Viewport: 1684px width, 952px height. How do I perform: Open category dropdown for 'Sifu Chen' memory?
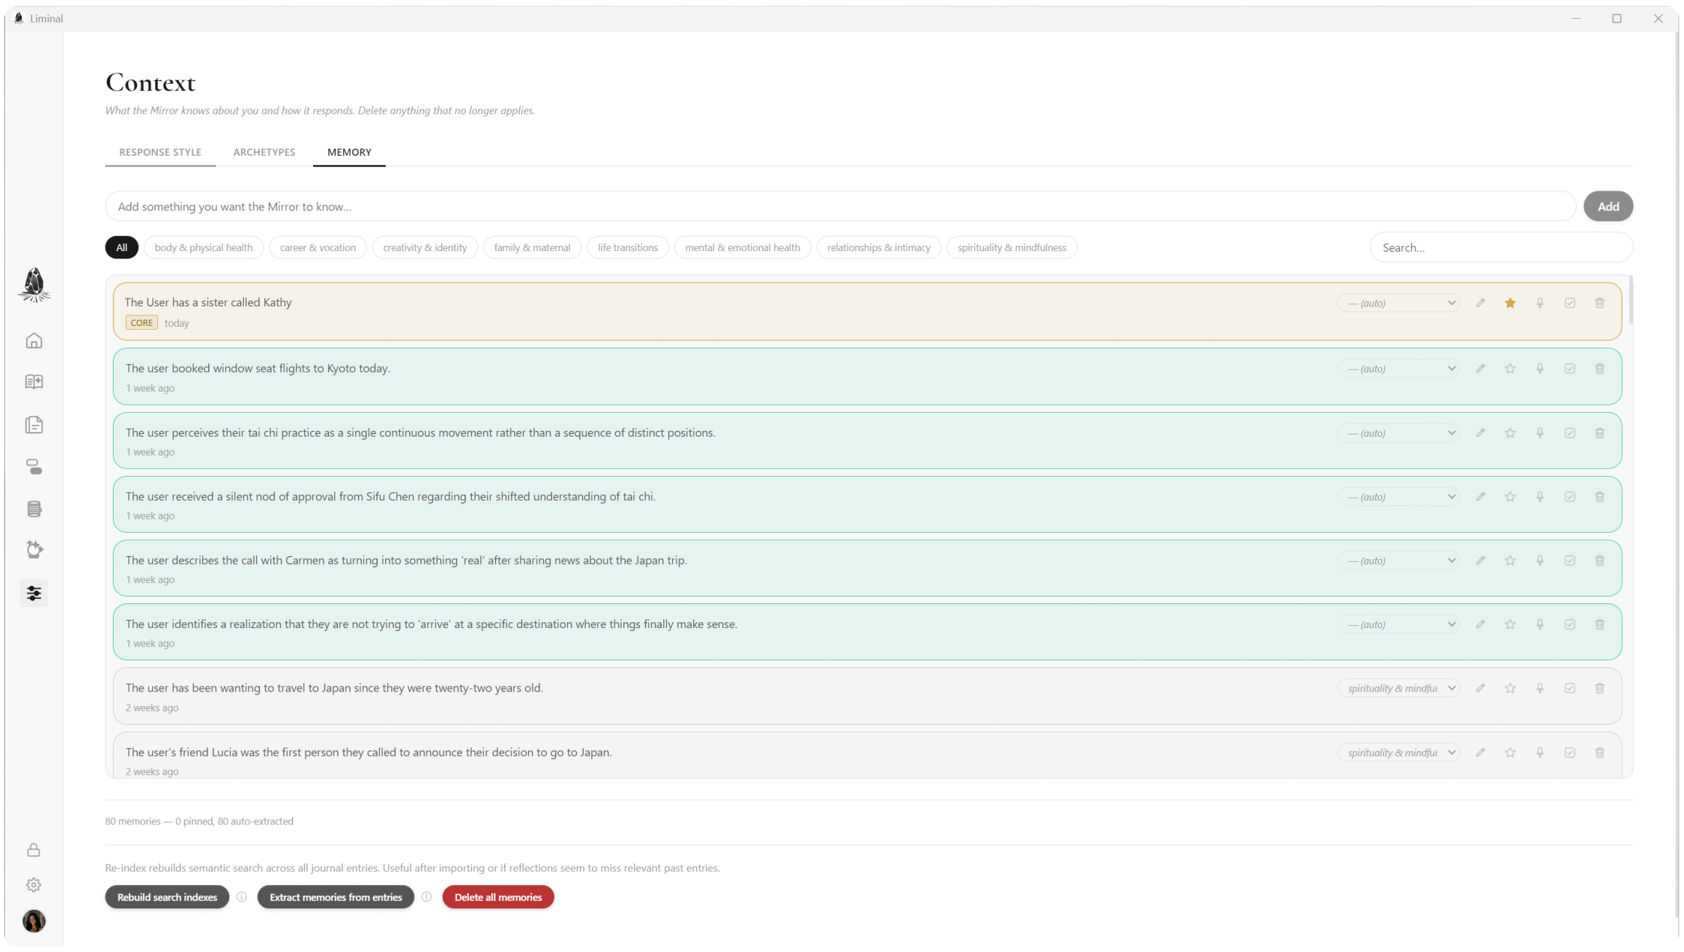tap(1398, 496)
